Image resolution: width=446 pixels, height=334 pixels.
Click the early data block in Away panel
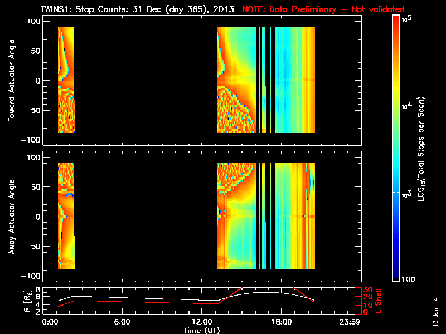point(66,216)
